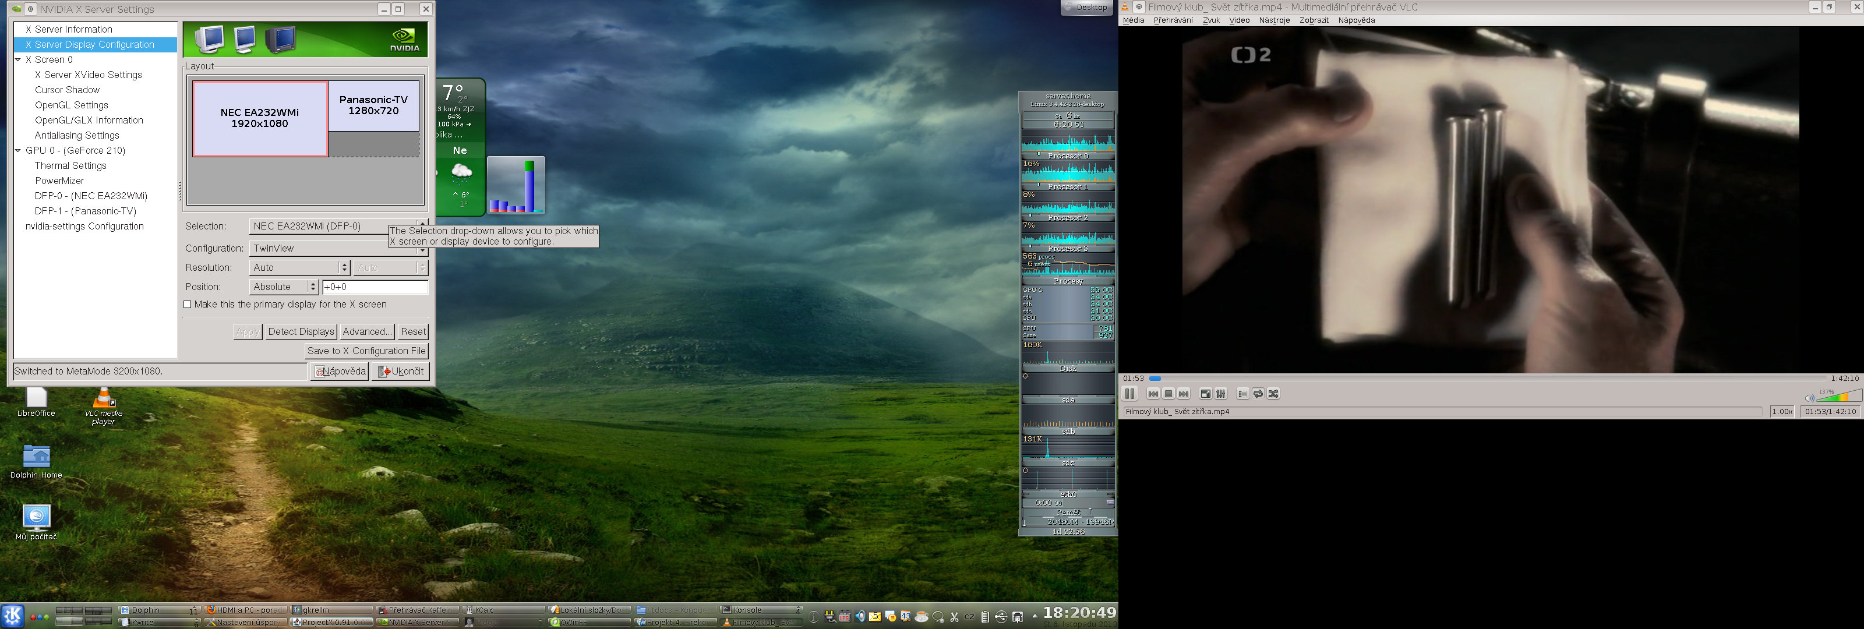Adjust the VLC volume slider
The height and width of the screenshot is (629, 1864).
tap(1839, 397)
